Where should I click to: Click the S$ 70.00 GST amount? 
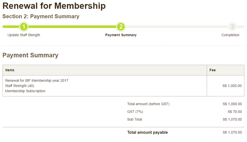[234, 112]
